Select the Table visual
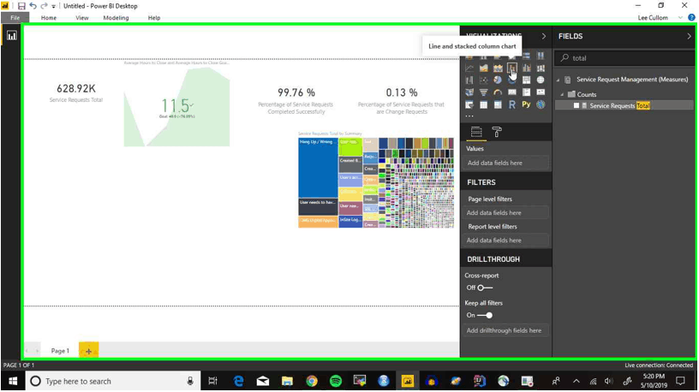Image resolution: width=699 pixels, height=392 pixels. point(484,104)
